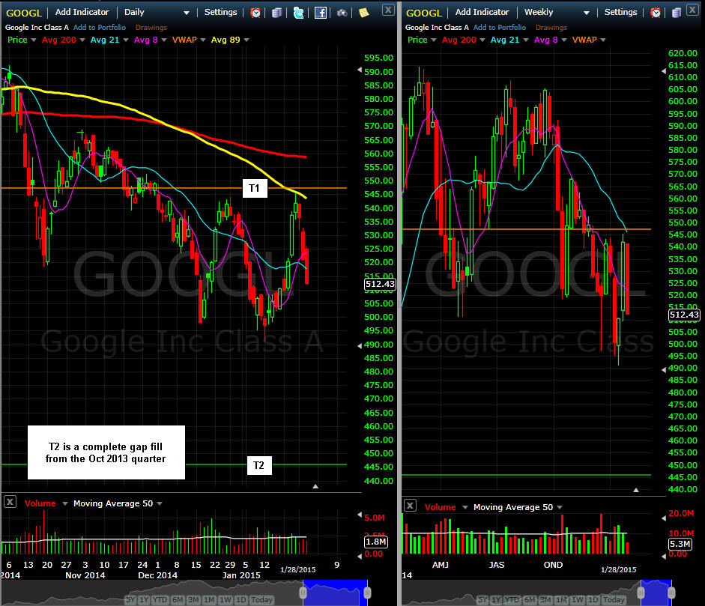Open database stack icon in Weekly chart
The height and width of the screenshot is (606, 705).
tap(677, 13)
